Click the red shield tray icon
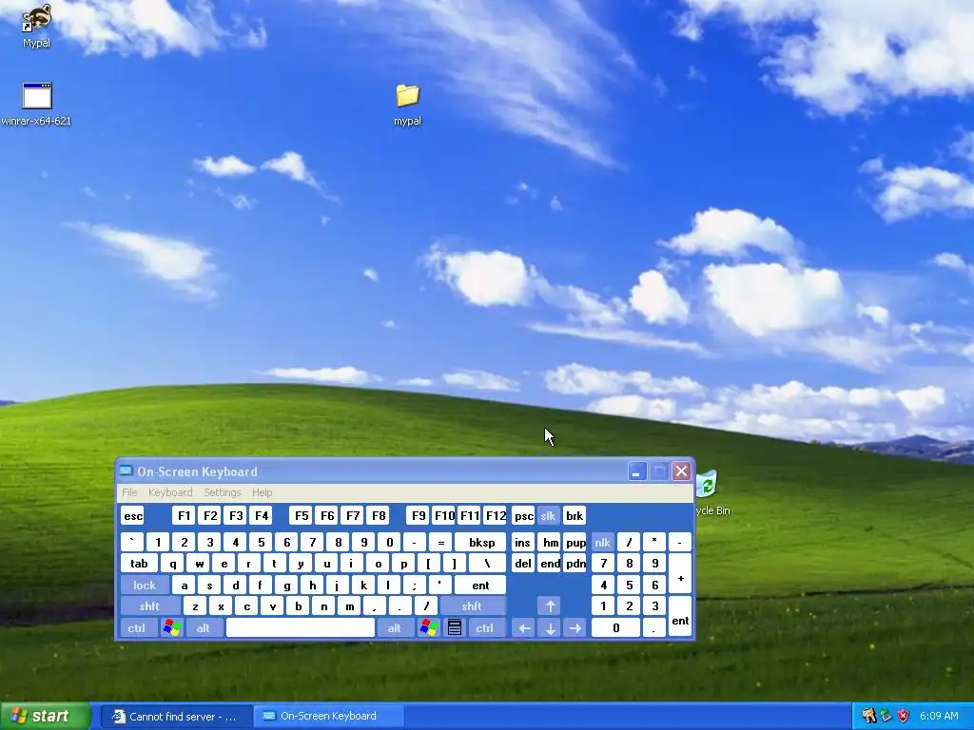Image resolution: width=974 pixels, height=730 pixels. (x=904, y=716)
